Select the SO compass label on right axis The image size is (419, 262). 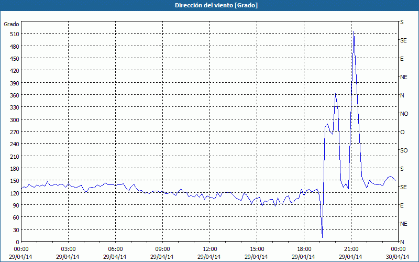click(404, 150)
